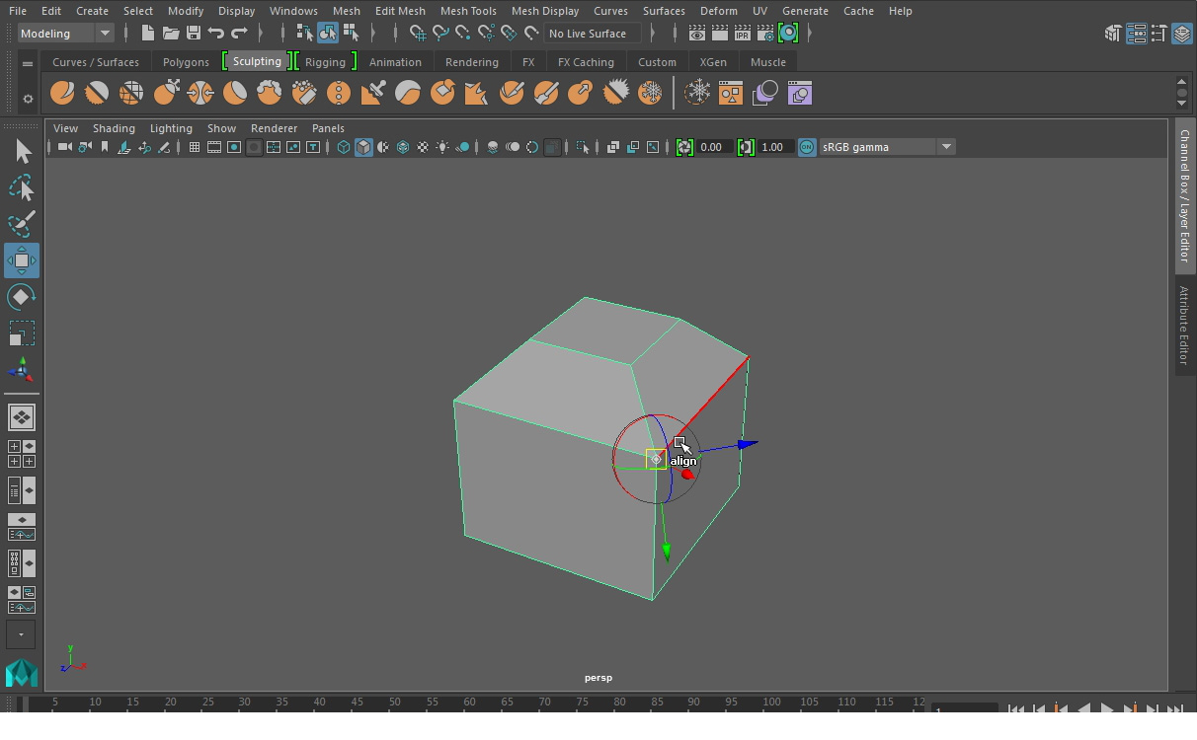Open the Modeling menu set dropdown
The width and height of the screenshot is (1197, 740).
(66, 33)
